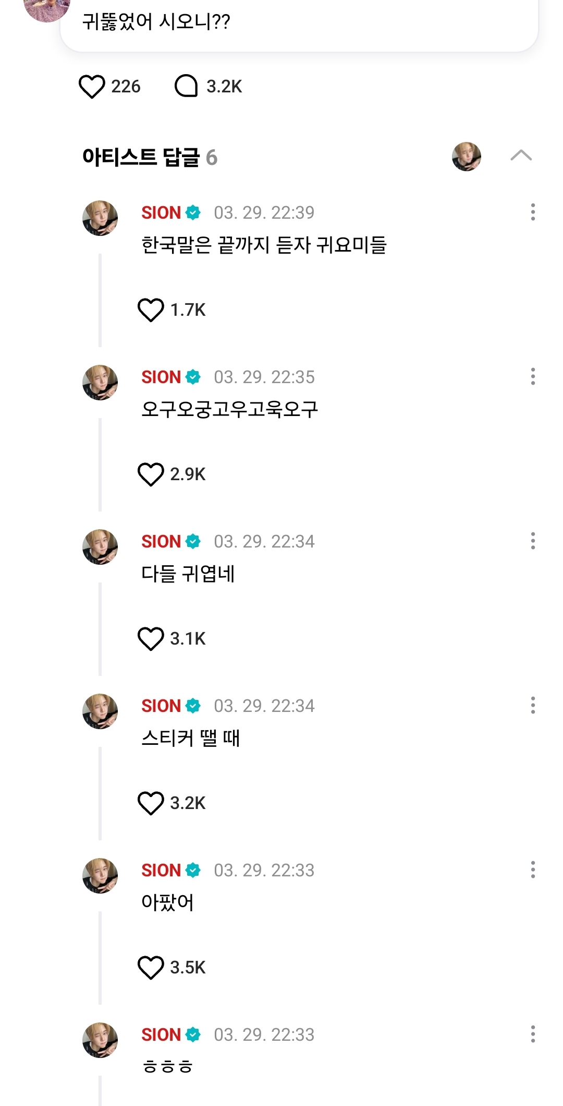
Task: Heart the '스티커 뗄 때' reply
Action: click(x=151, y=803)
